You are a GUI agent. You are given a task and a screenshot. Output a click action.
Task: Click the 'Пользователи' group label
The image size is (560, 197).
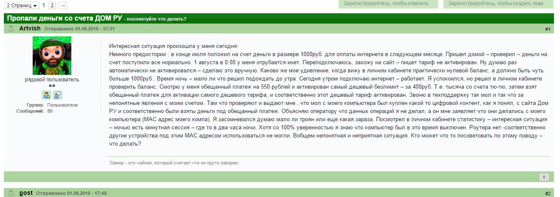pyautogui.click(x=62, y=105)
